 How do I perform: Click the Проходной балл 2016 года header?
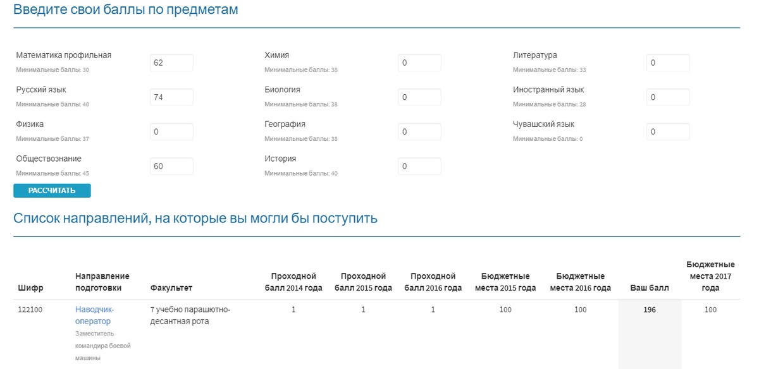point(433,282)
